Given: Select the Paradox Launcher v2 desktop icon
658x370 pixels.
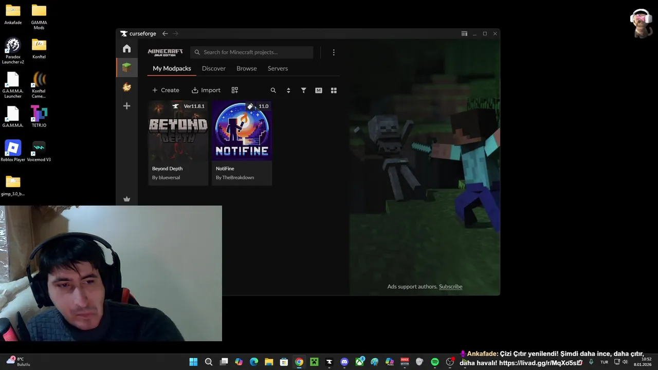Looking at the screenshot, I should (x=13, y=51).
